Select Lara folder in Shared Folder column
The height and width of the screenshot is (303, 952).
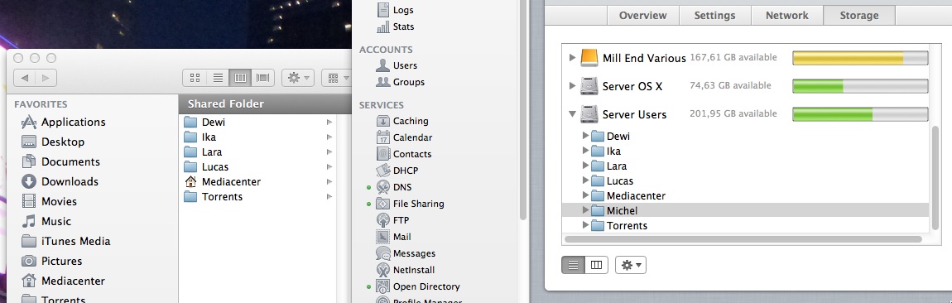257,151
